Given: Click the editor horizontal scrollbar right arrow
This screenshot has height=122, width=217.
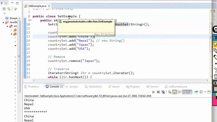Looking at the screenshot, I should pos(207,80).
